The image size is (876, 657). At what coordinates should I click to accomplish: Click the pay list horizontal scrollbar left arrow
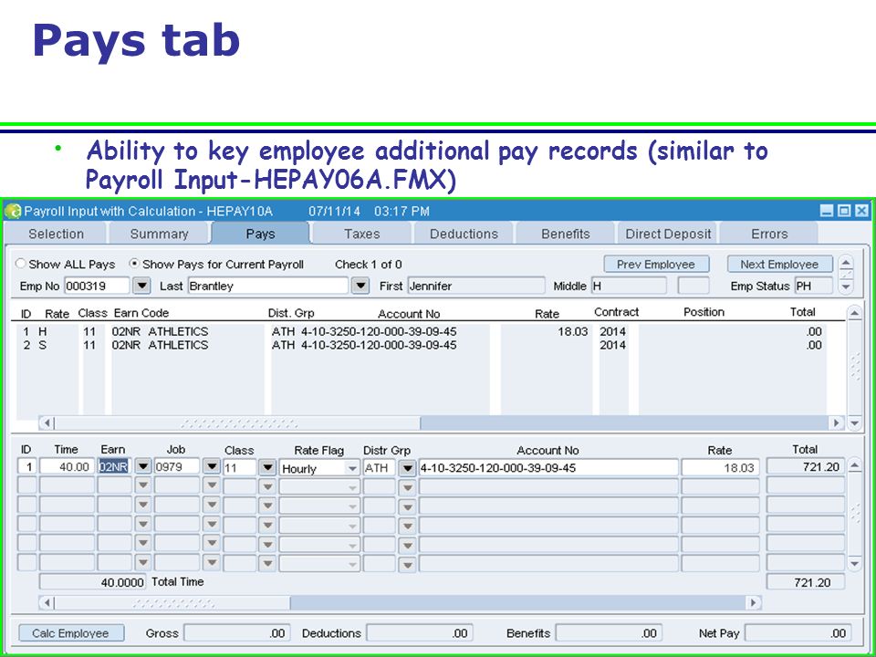47,422
